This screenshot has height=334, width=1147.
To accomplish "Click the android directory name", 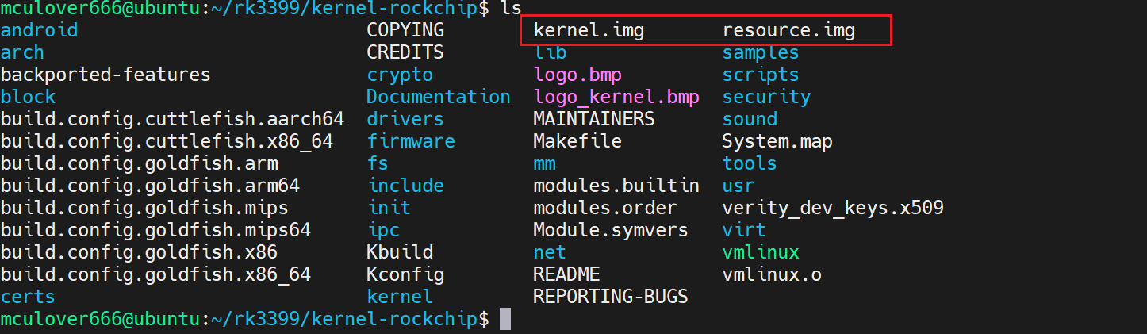I will point(39,31).
